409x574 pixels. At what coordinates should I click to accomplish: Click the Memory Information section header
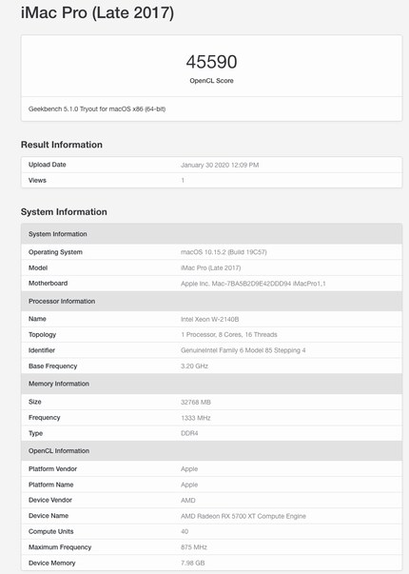click(211, 384)
